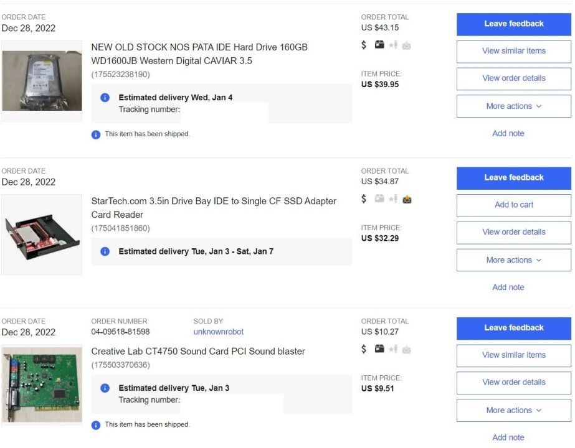Image resolution: width=575 pixels, height=448 pixels.
Task: Open More actions dropdown for the StarTech adapter
Action: click(x=513, y=260)
